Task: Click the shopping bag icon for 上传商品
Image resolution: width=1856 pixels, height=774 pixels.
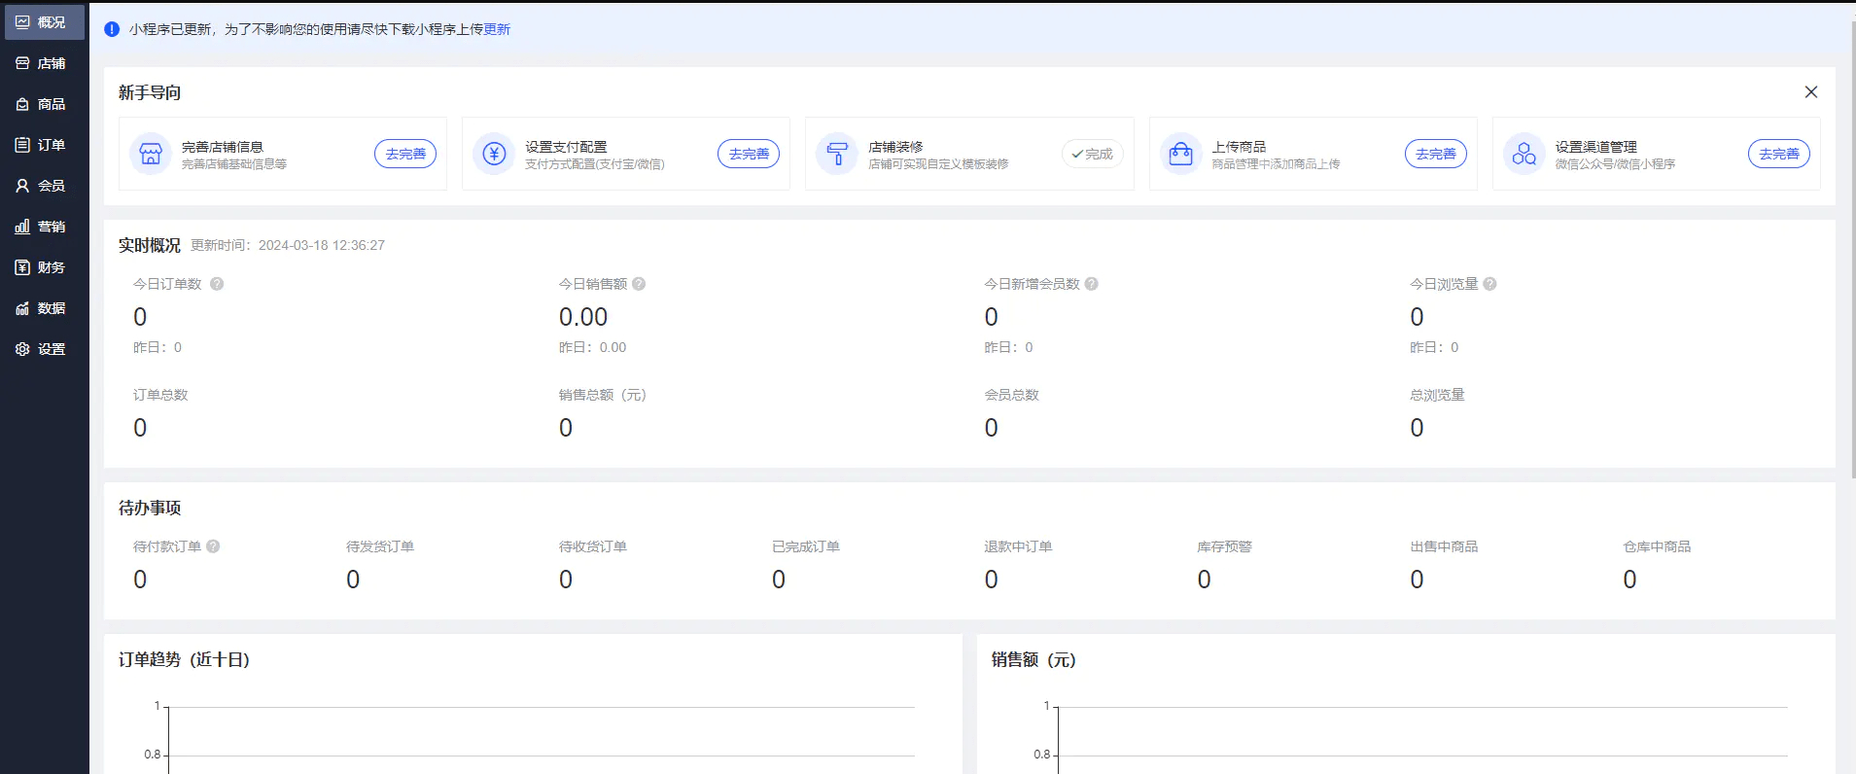Action: [1180, 154]
